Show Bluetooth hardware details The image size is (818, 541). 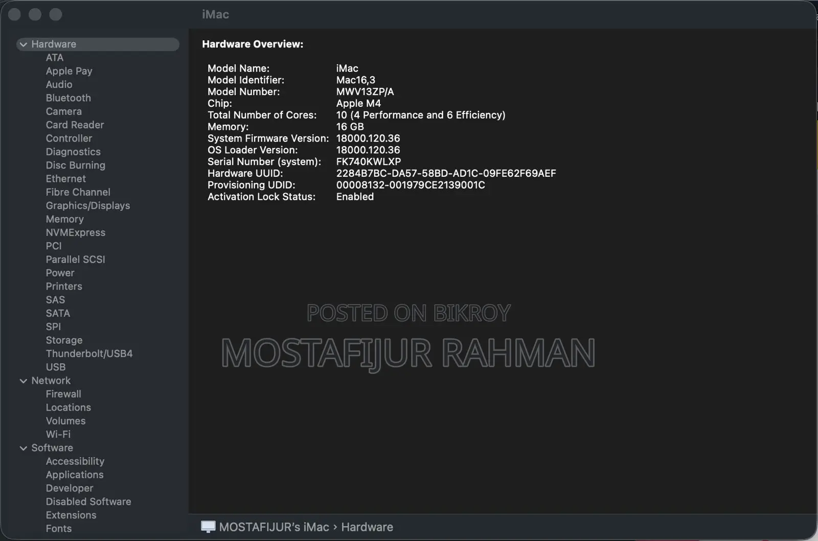[68, 98]
